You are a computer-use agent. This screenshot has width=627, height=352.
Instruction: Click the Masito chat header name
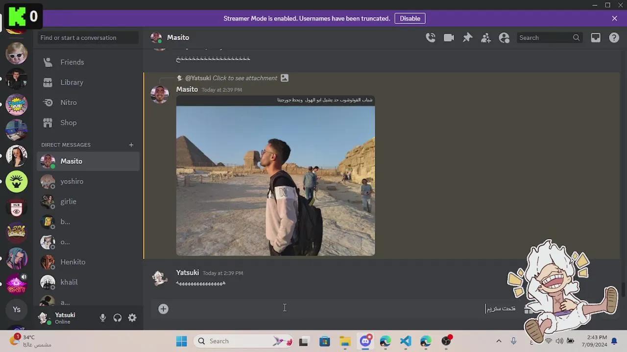point(178,38)
